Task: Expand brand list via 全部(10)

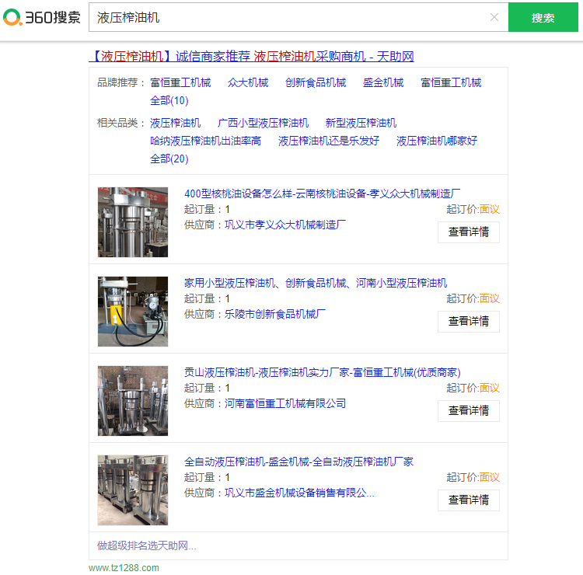Action: tap(169, 100)
